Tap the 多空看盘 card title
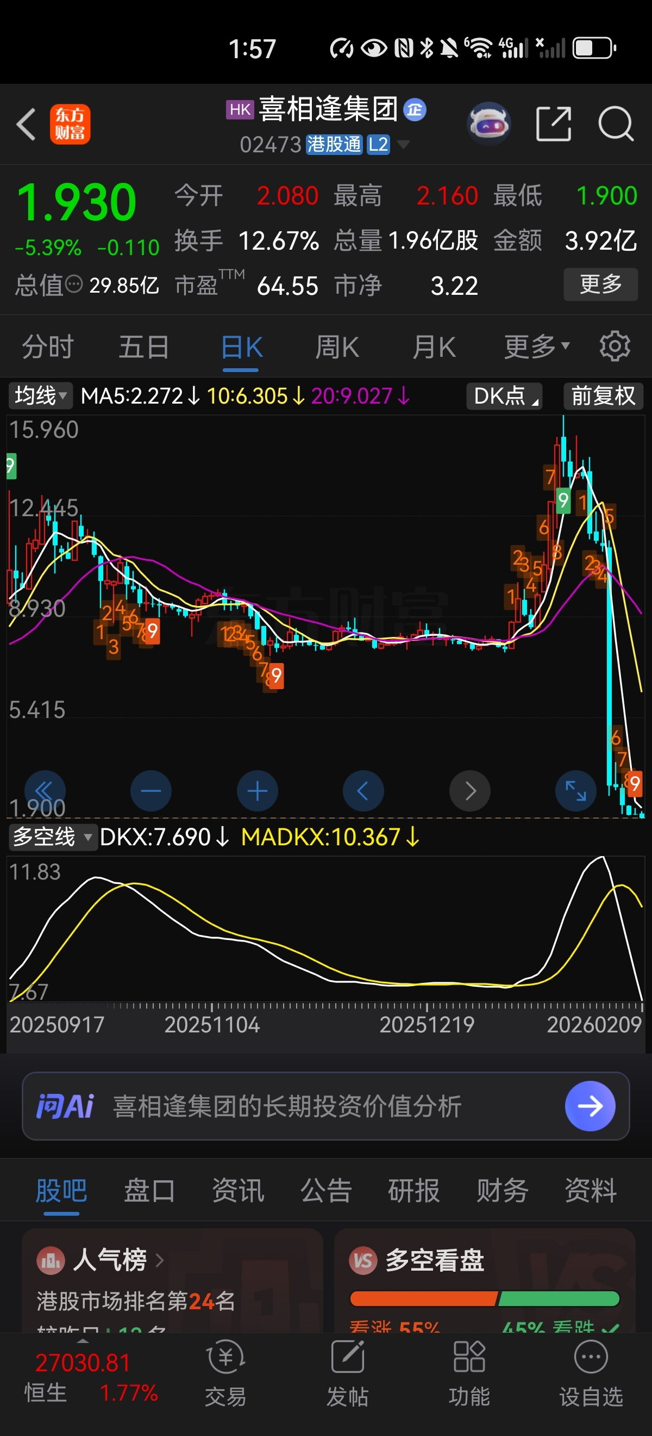652x1436 pixels. (434, 1260)
